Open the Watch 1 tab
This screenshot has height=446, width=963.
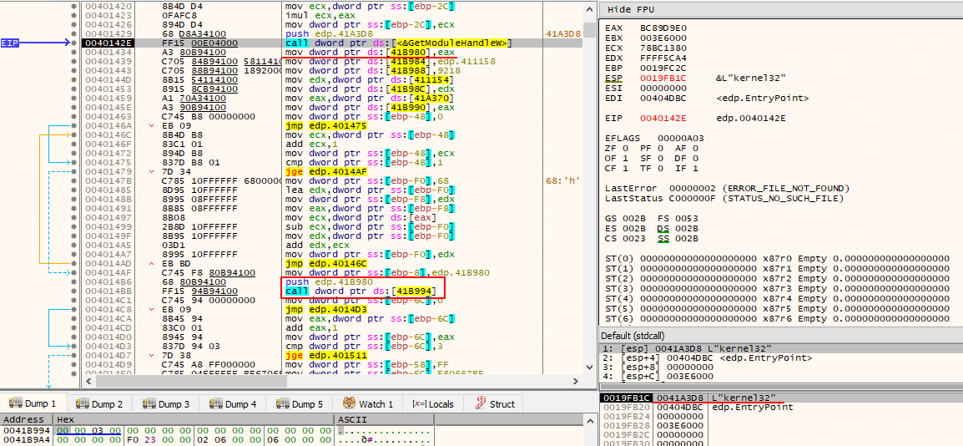[368, 403]
